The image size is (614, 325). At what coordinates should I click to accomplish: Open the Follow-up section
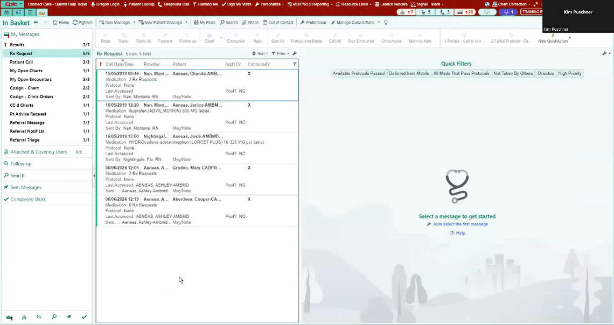(47, 164)
